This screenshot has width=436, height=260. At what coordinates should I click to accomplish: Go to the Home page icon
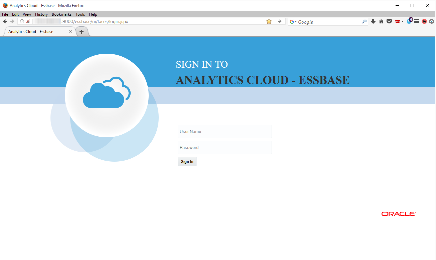coord(381,21)
